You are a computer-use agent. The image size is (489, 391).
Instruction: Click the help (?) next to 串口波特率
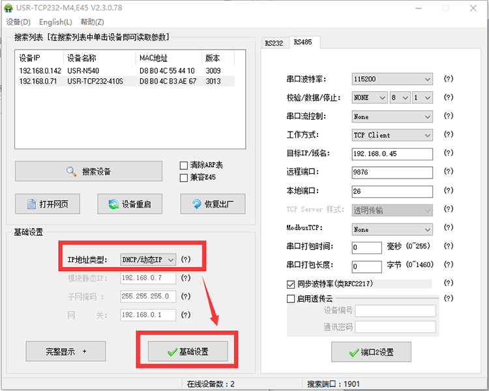448,79
